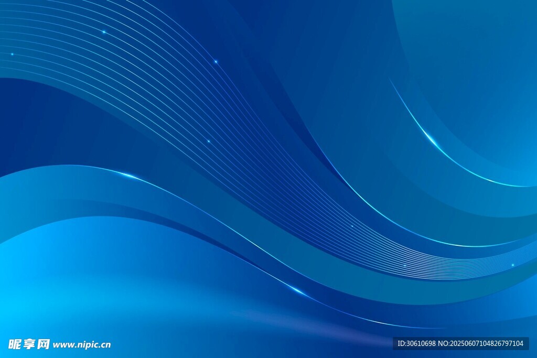Click the glowing highlight on the left wave crest

[x=125, y=175]
